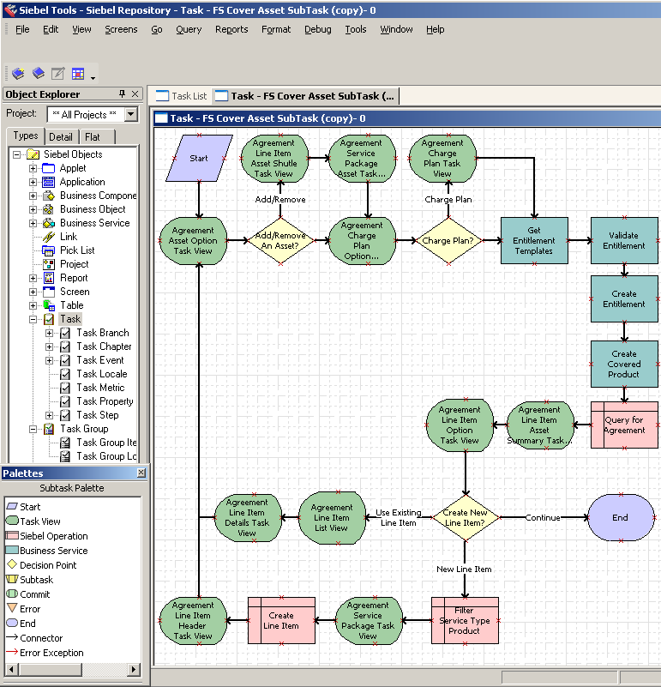Select the Start node on the canvas
Viewport: 661px width, 687px height.
point(199,158)
